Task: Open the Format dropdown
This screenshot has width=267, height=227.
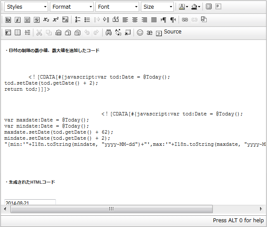Action: pyautogui.click(x=72, y=7)
